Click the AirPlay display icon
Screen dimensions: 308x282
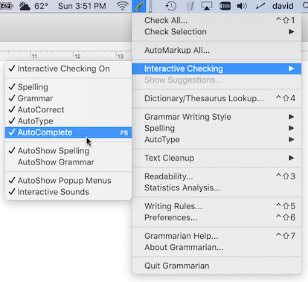[x=207, y=6]
